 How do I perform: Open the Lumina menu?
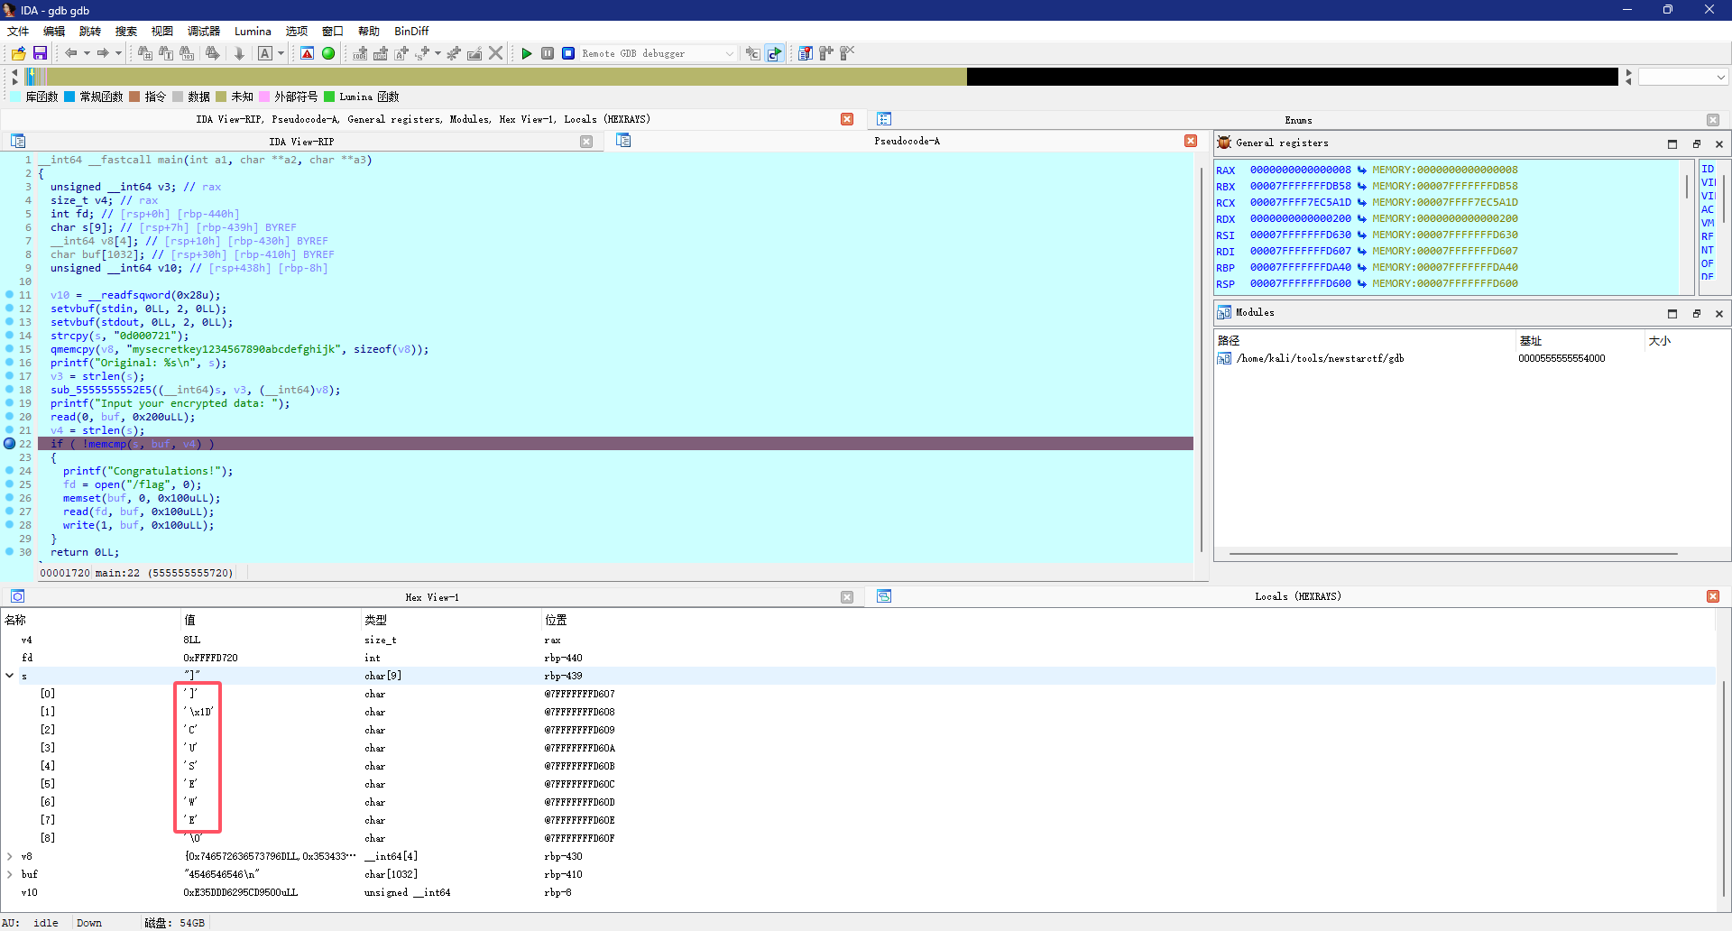253,31
